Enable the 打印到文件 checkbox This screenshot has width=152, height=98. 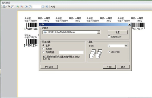pyautogui.click(x=109, y=37)
